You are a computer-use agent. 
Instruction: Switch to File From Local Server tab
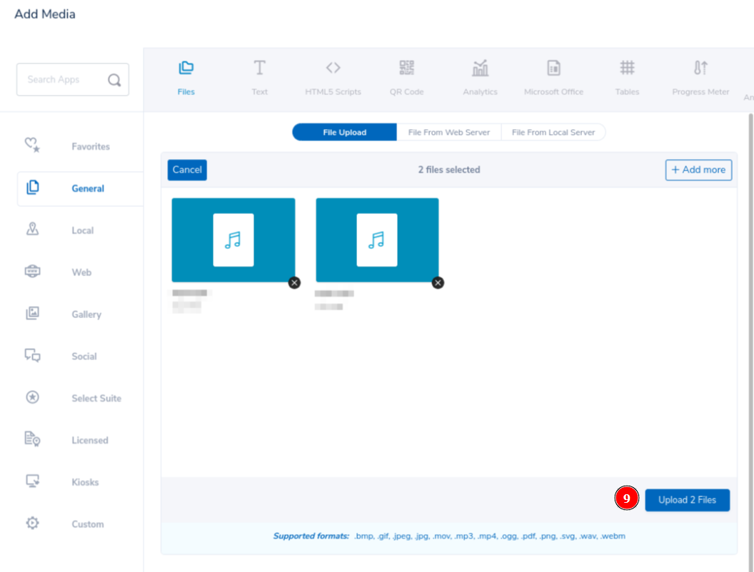[553, 132]
